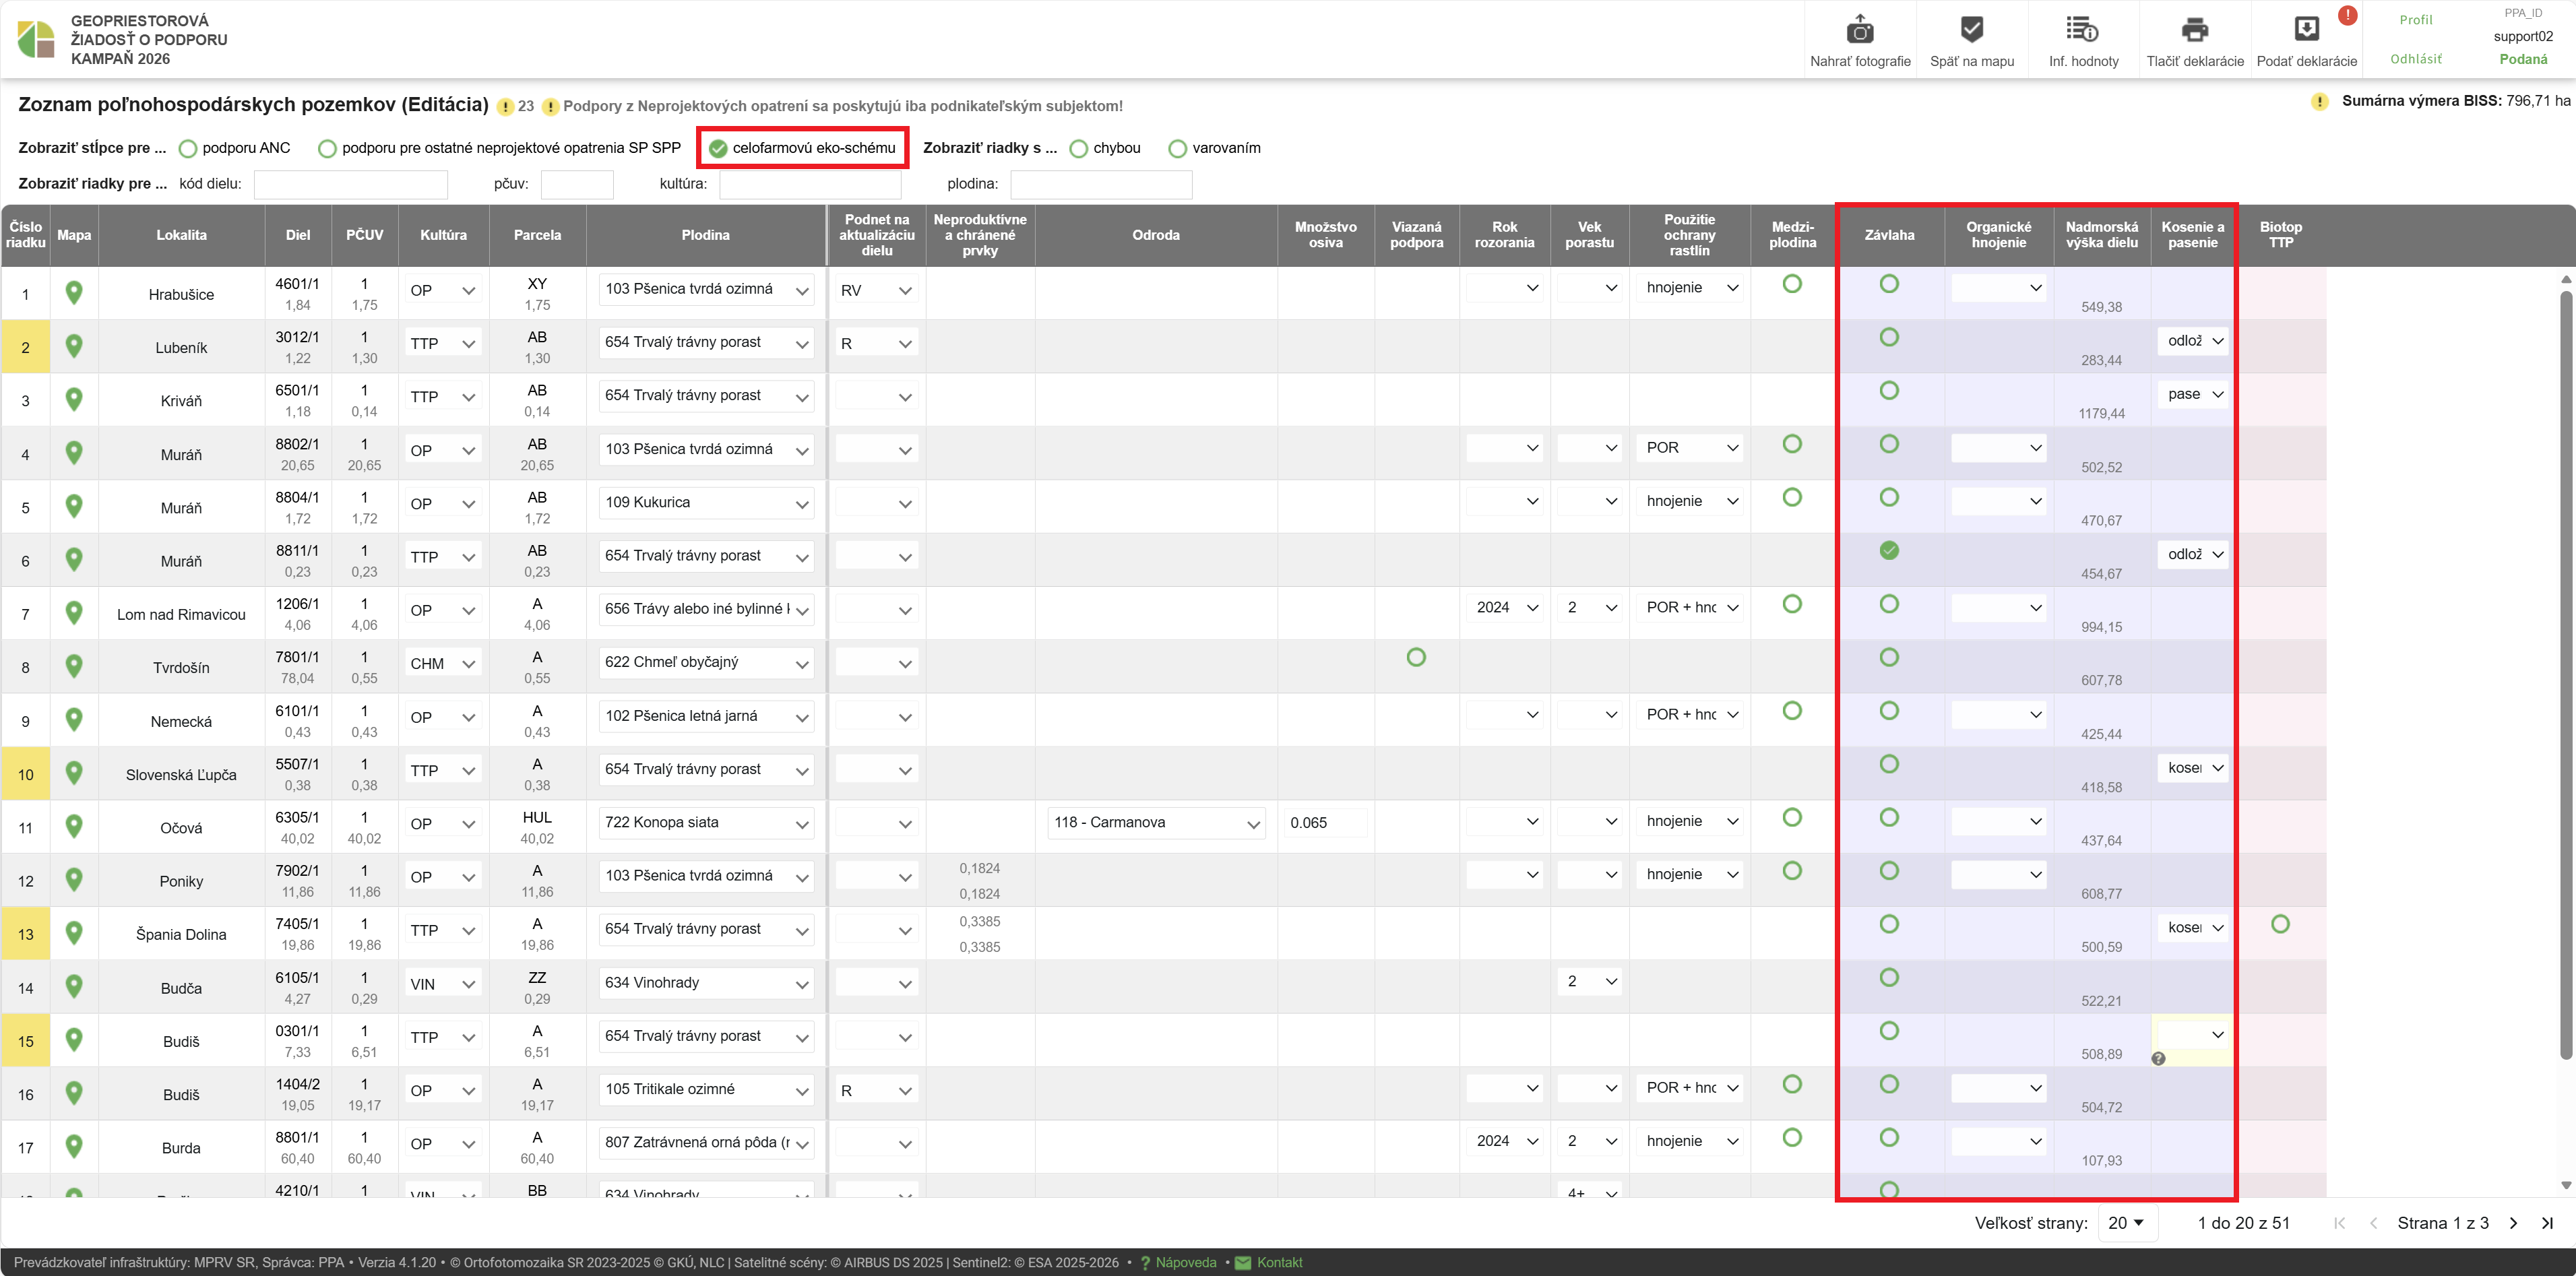Click the Profil menu link
This screenshot has width=2576, height=1276.
2415,20
